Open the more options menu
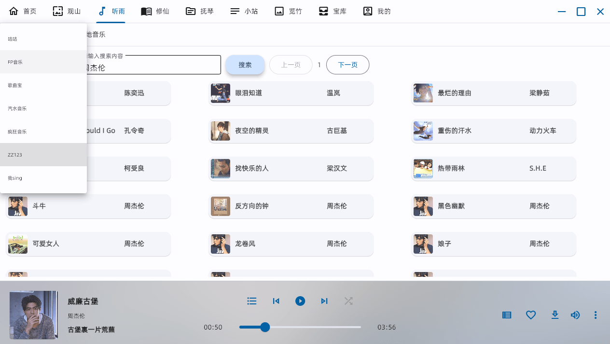 [596, 315]
